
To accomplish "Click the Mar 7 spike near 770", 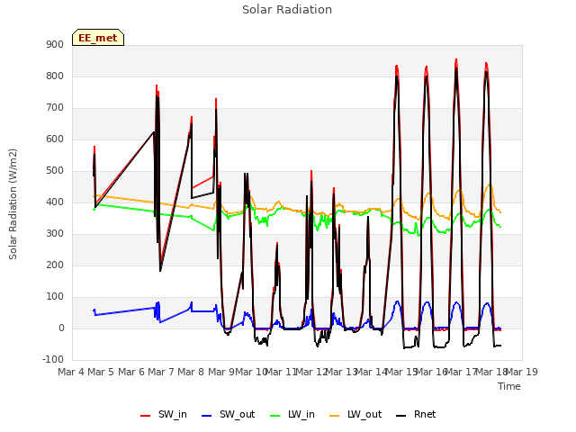I will [x=157, y=85].
